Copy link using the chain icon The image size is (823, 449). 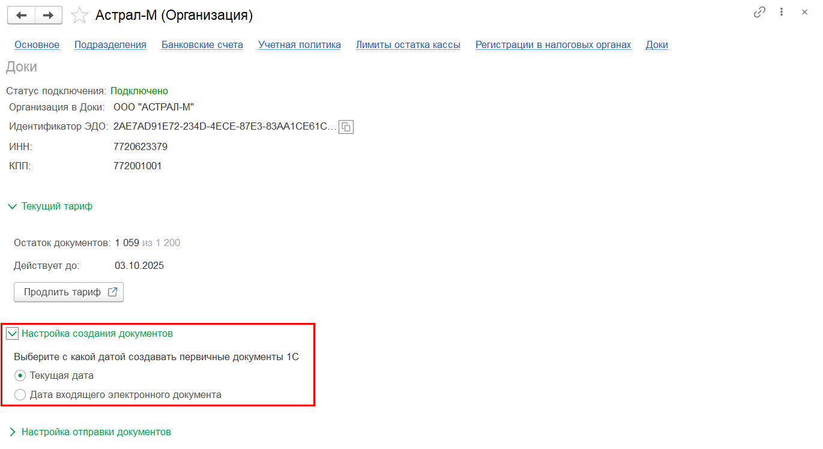[759, 12]
